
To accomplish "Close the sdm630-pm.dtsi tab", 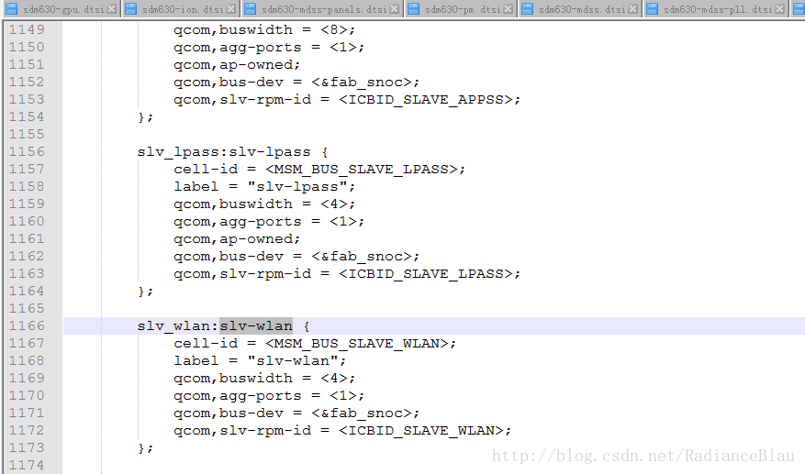I will click(508, 9).
